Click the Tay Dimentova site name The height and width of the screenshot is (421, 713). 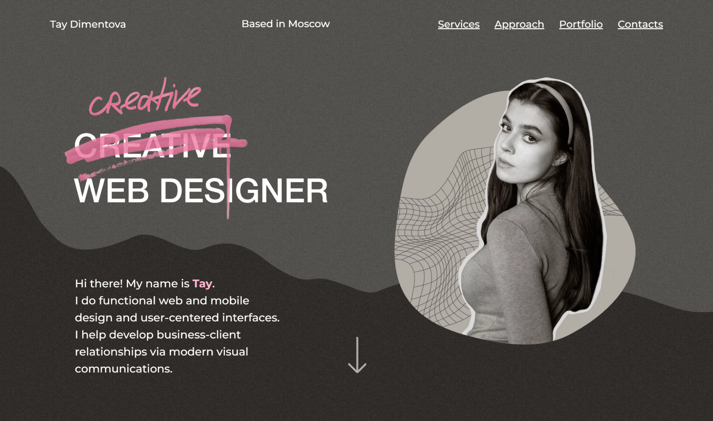click(88, 24)
